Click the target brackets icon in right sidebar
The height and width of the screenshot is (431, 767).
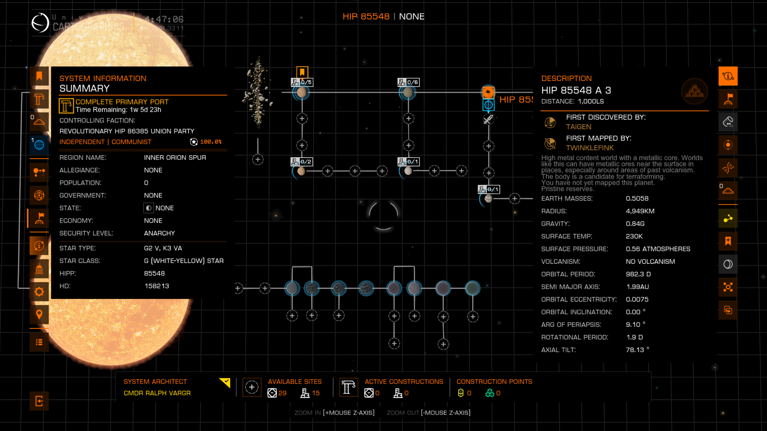point(728,287)
